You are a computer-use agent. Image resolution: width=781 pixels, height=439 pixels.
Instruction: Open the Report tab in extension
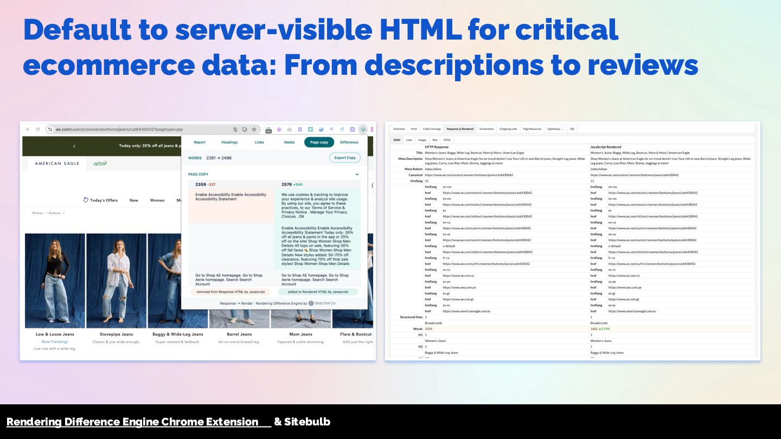pos(200,142)
